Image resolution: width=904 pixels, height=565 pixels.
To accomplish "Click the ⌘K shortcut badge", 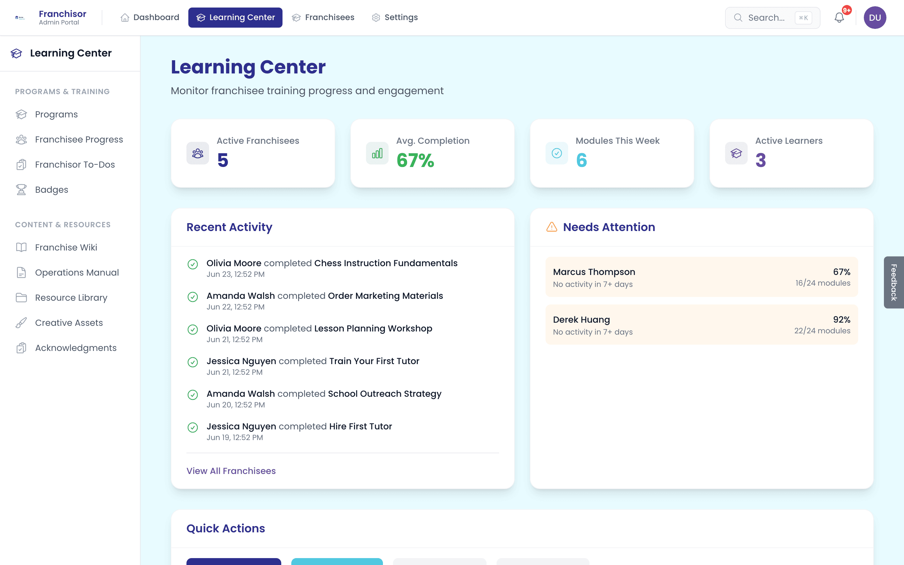I will [x=803, y=18].
